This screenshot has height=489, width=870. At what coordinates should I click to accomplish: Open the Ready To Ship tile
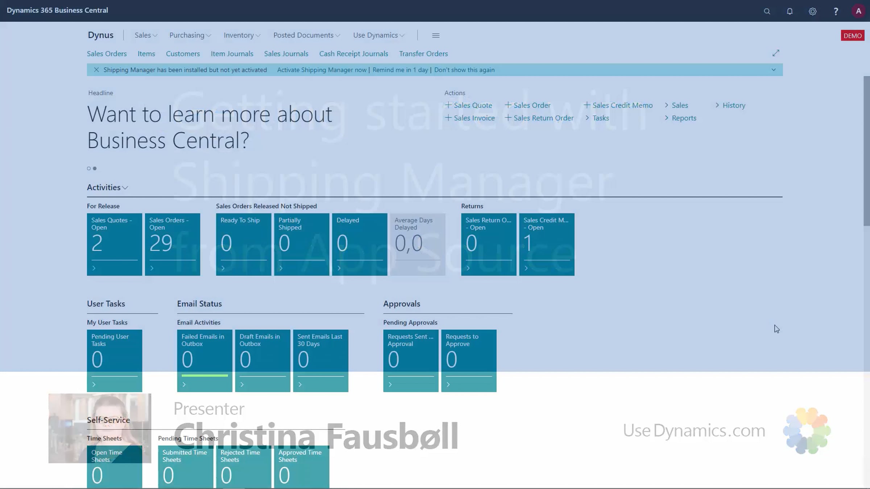[x=244, y=244]
